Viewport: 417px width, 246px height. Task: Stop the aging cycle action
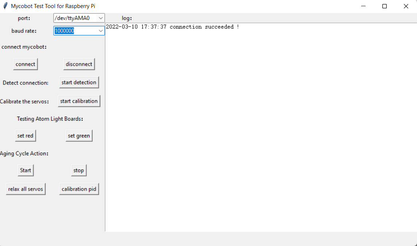pos(79,170)
